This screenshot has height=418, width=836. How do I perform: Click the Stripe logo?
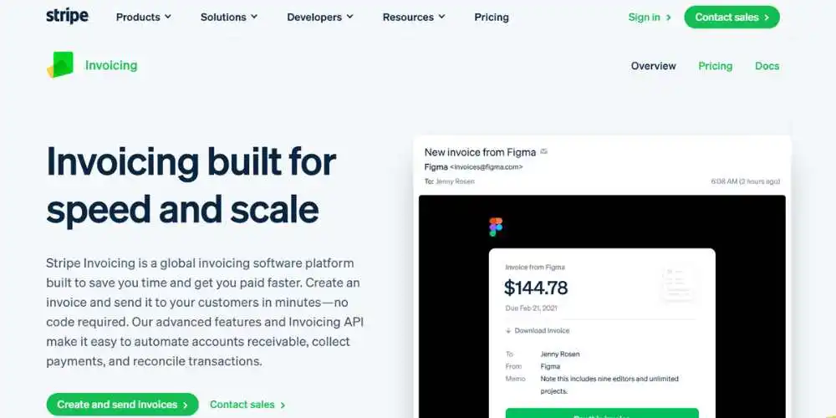pyautogui.click(x=67, y=16)
